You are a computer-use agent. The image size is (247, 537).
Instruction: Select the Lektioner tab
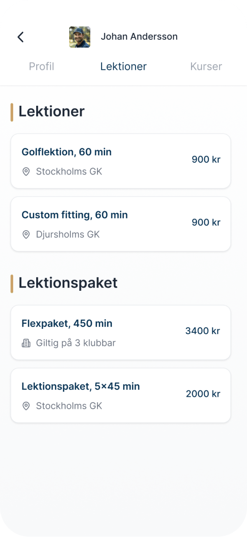(123, 67)
